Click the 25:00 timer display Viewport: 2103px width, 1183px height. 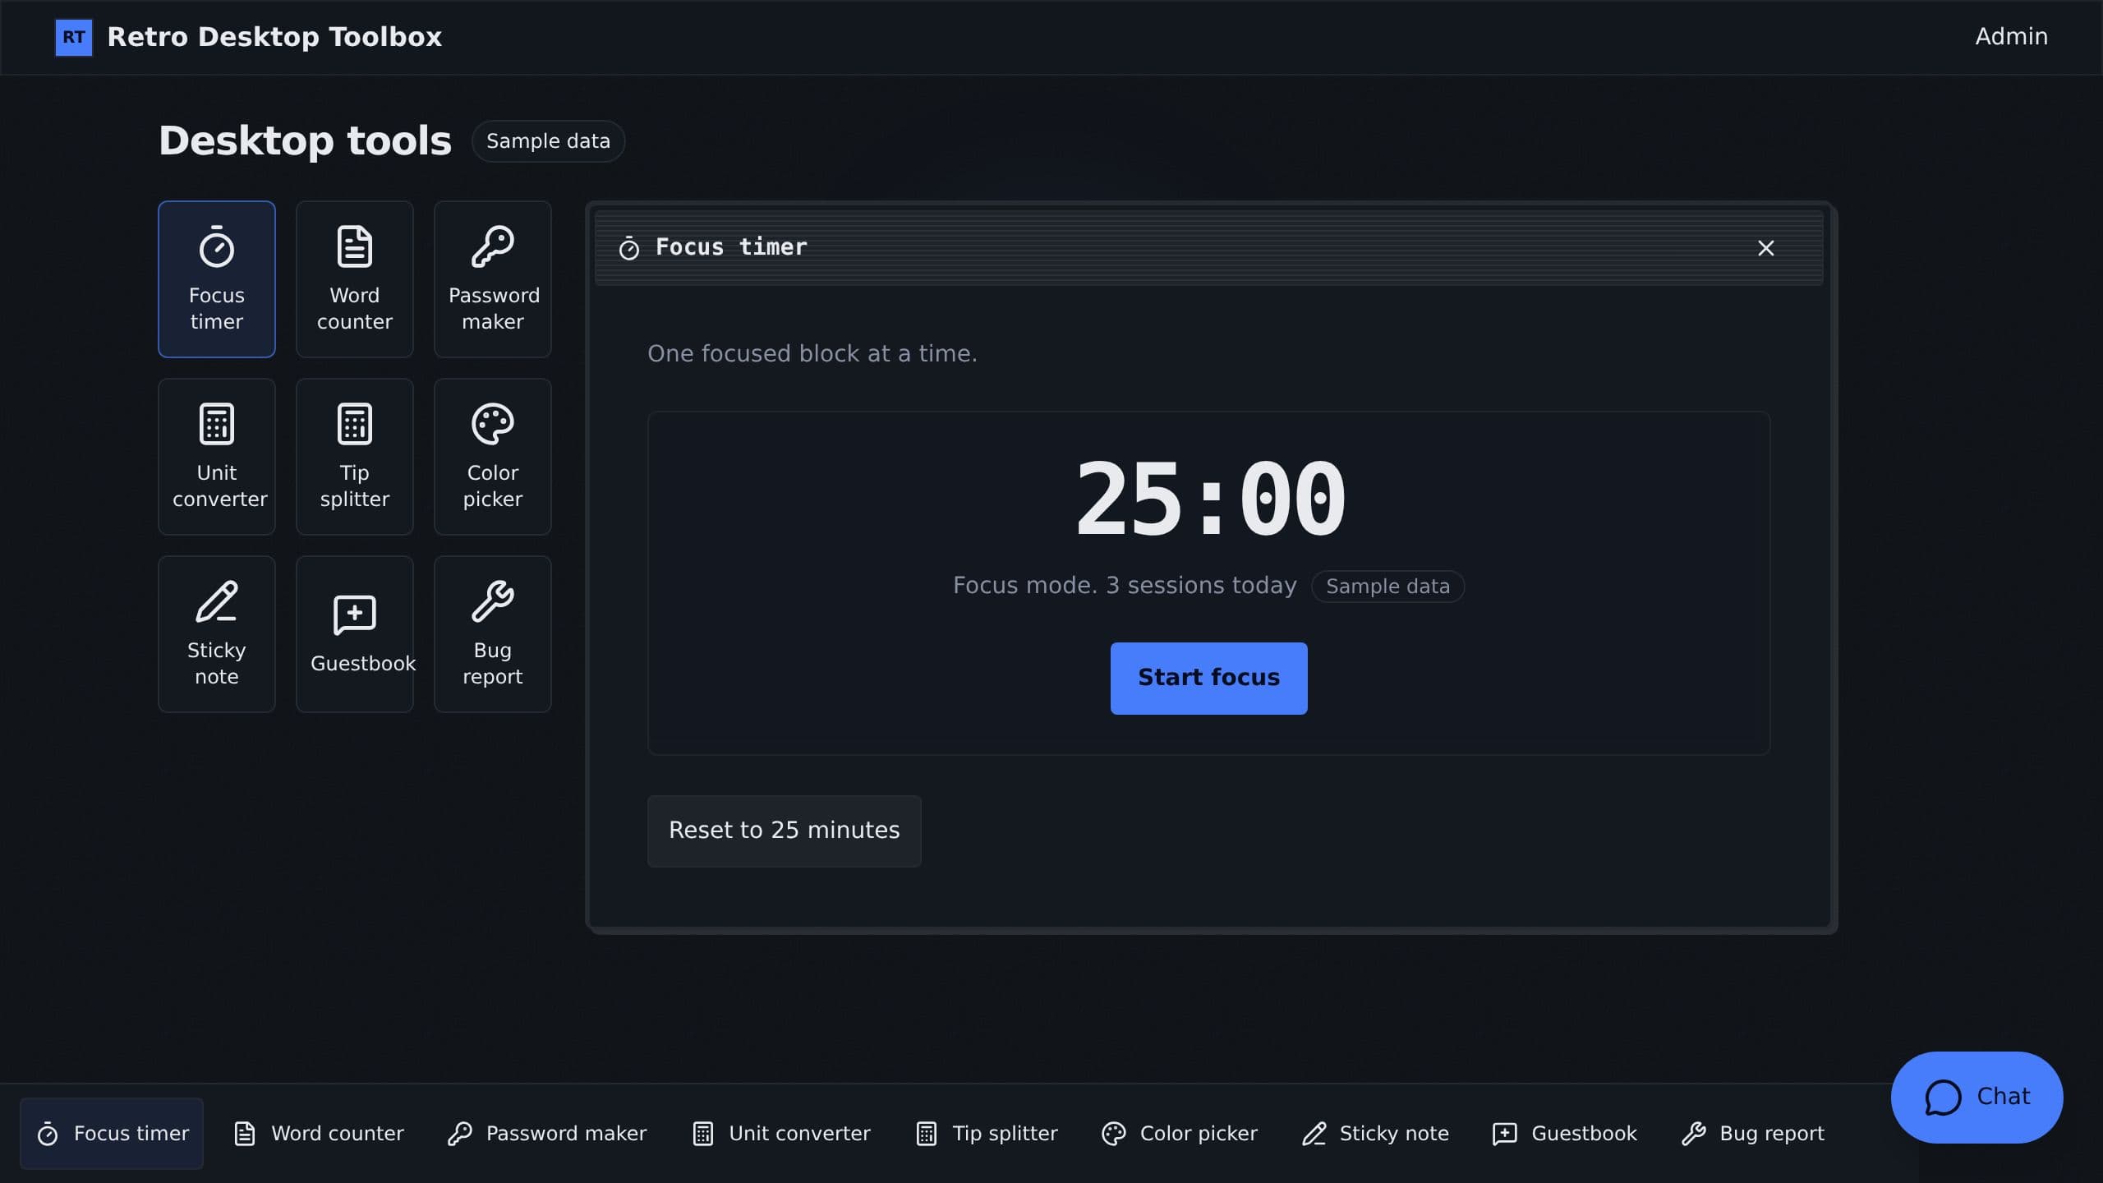[1209, 499]
